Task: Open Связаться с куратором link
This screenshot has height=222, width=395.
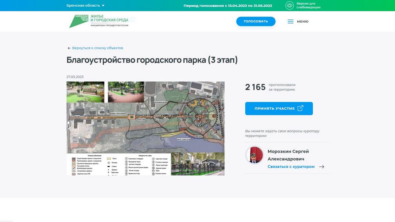Action: pos(291,166)
